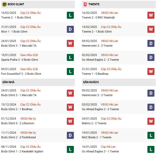This screenshot has width=156, height=155.
Task: Click the Twente team logo
Action: click(x=85, y=4)
